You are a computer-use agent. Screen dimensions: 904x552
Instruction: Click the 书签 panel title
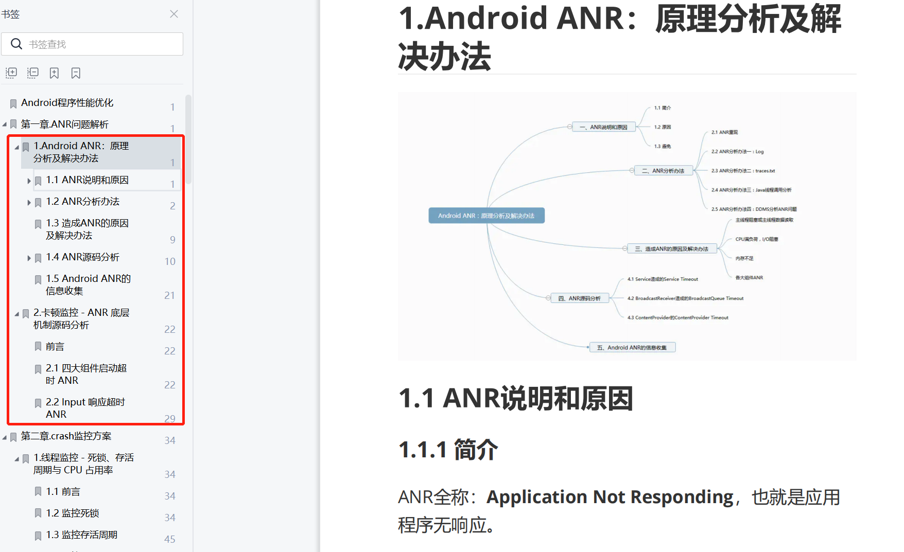10,14
